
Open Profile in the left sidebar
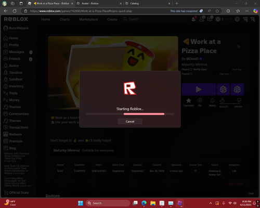[x=11, y=45]
